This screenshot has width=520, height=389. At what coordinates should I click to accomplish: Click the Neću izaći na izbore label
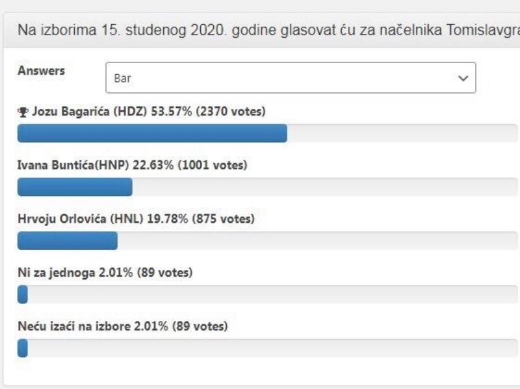[x=123, y=327]
